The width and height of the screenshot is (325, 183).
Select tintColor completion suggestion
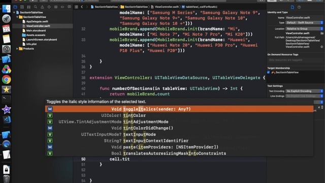pos(179,115)
